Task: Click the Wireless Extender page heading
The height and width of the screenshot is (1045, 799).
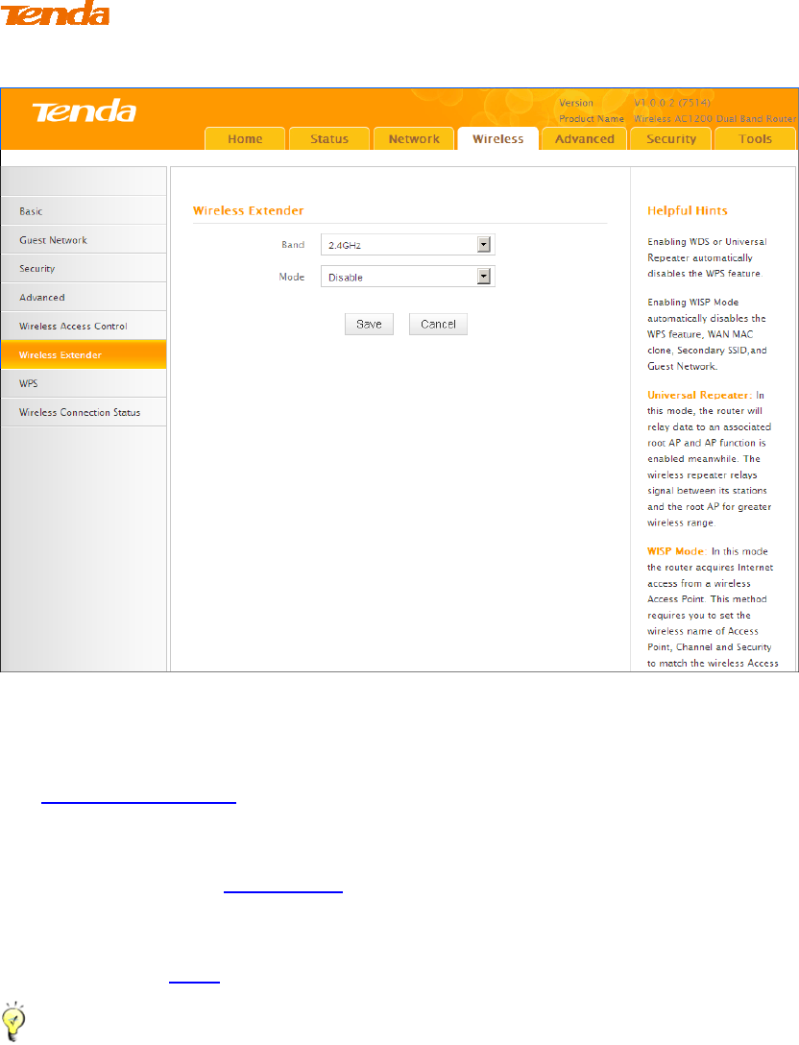Action: (x=248, y=210)
